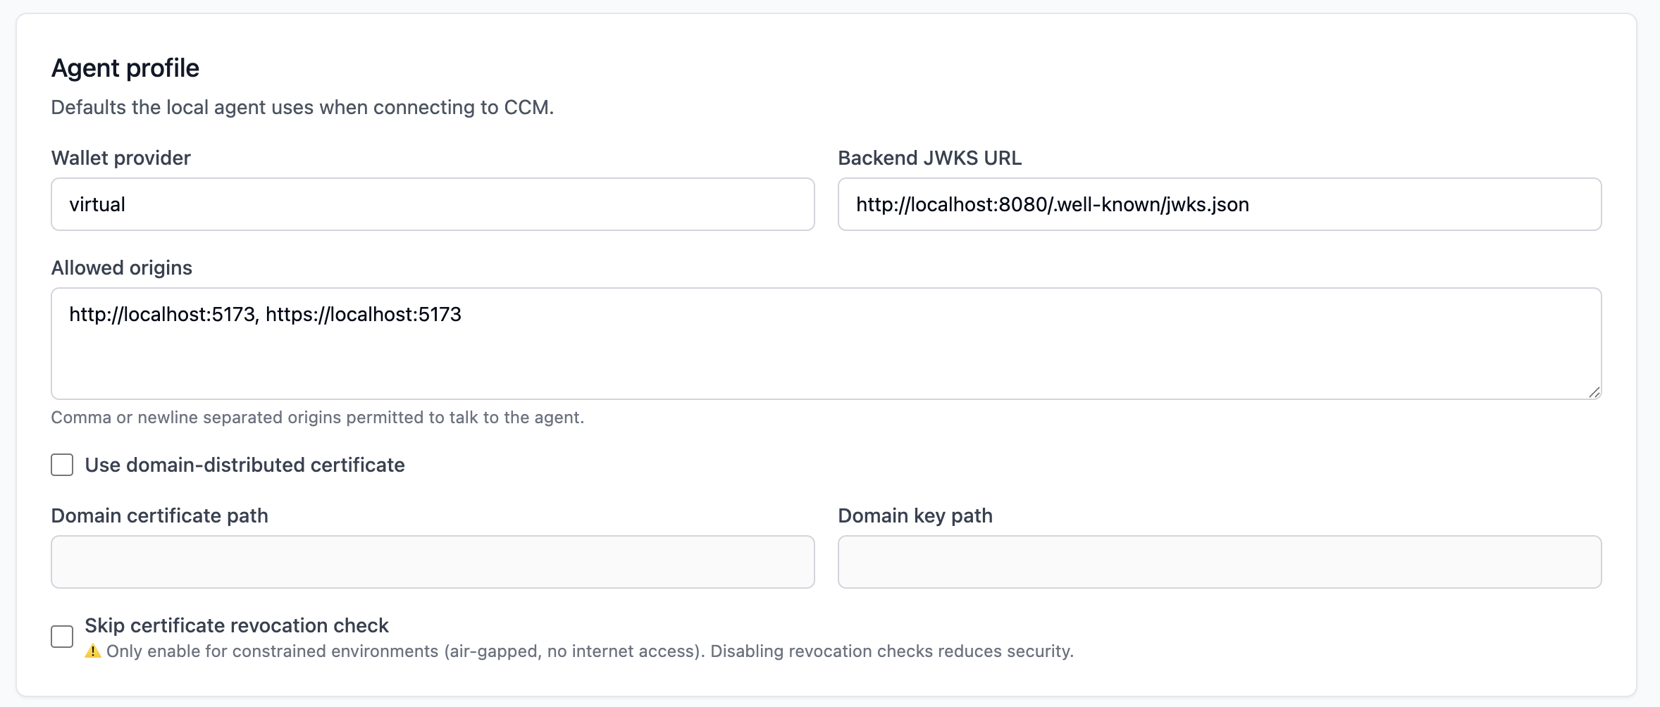The image size is (1660, 707).
Task: Click the 'Backend JWKS URL' field label
Action: 929,158
